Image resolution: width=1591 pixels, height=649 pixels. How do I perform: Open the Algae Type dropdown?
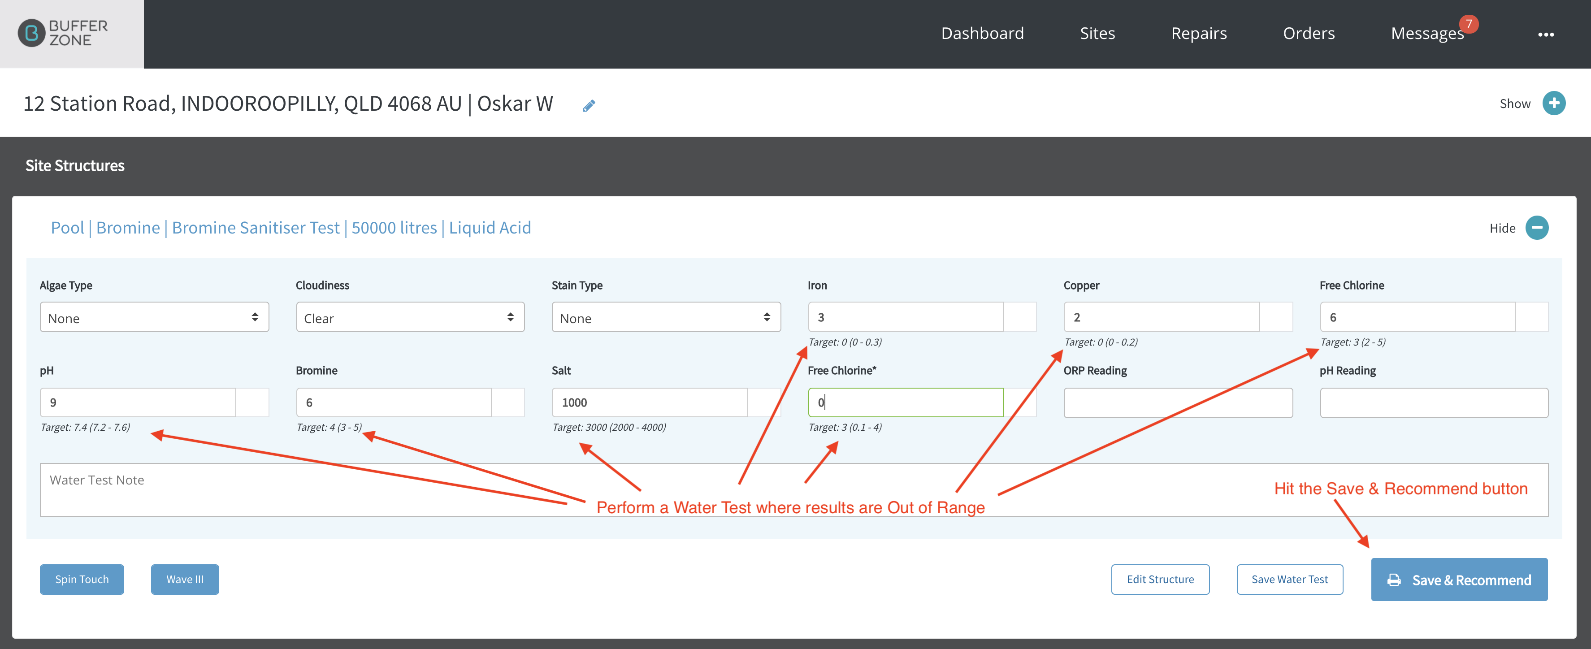click(x=154, y=317)
